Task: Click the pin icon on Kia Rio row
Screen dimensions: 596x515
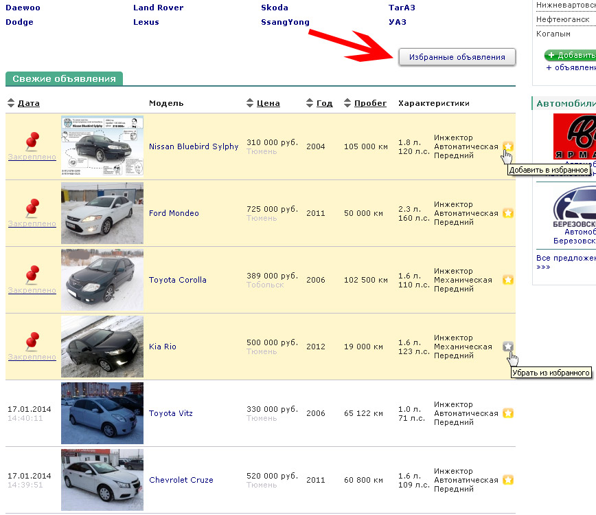Action: click(x=32, y=341)
